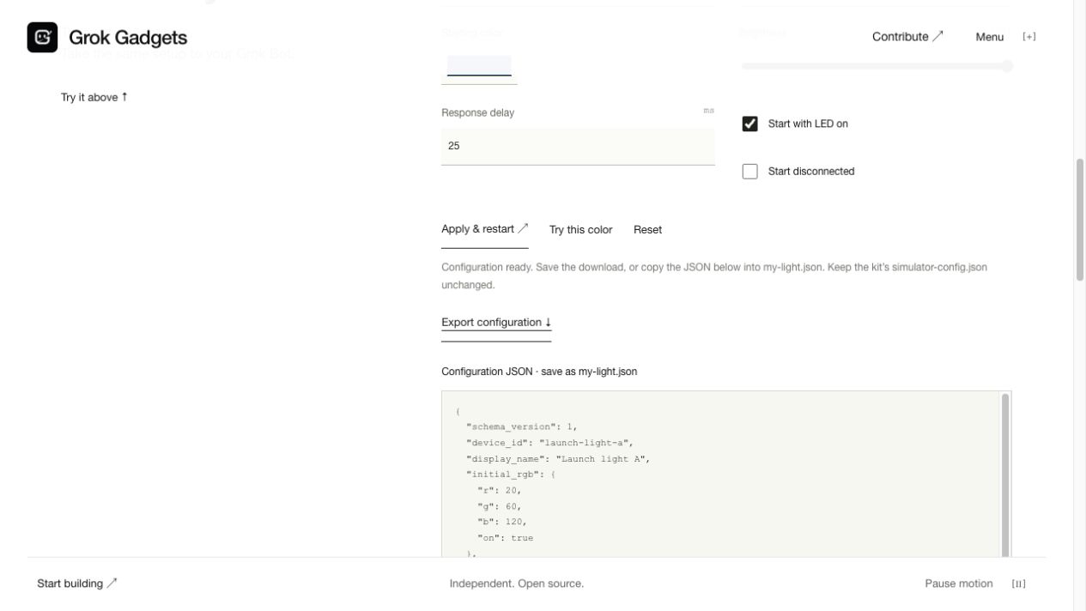
Task: Click the "Configuration JSON · save as my-light.json" label
Action: (x=539, y=372)
